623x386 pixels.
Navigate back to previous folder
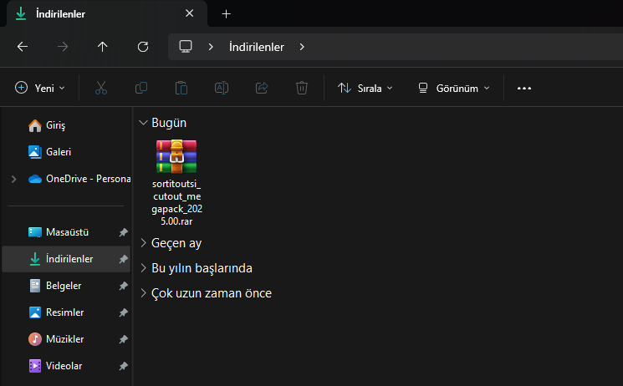23,47
